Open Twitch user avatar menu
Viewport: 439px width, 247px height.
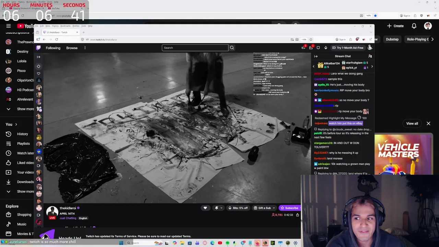tap(370, 48)
